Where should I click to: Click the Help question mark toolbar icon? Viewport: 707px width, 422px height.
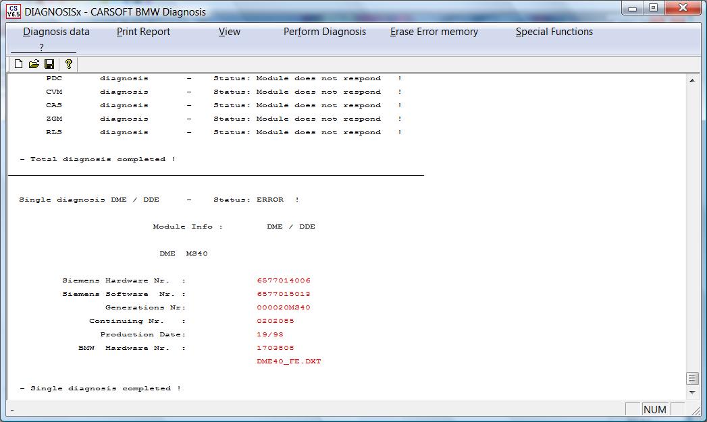[68, 64]
